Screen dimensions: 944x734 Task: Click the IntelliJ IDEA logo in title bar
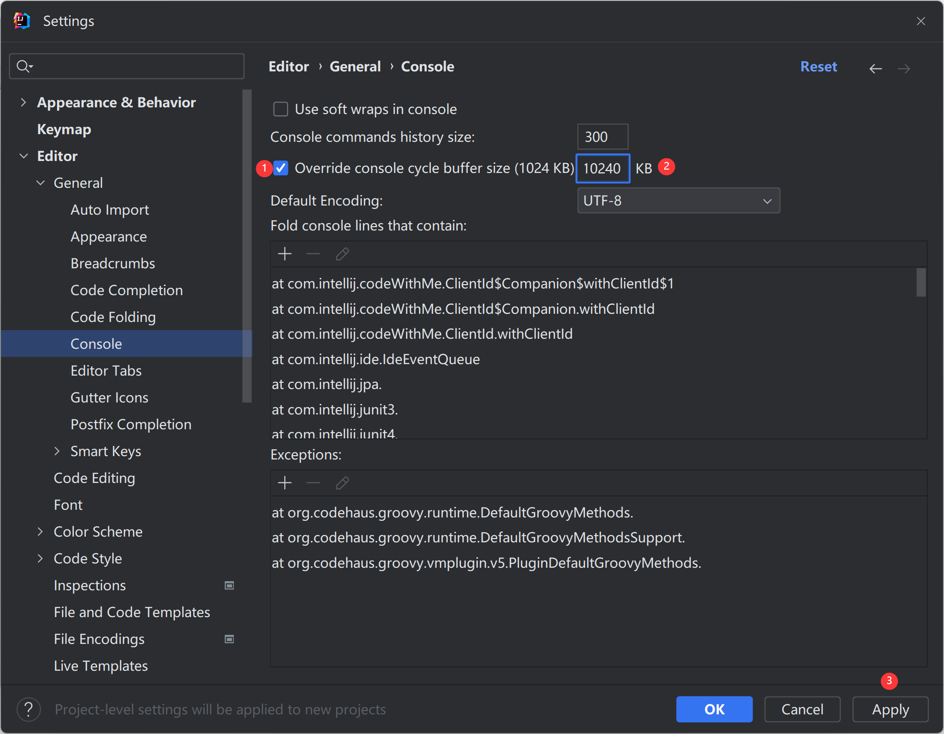coord(22,21)
